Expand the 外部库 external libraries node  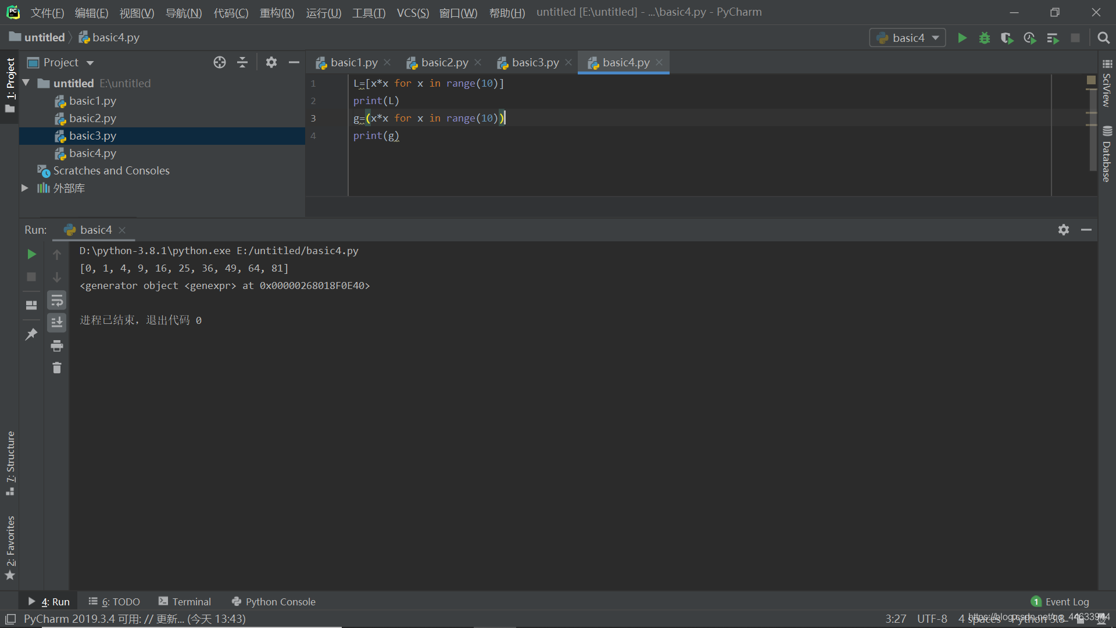coord(24,188)
